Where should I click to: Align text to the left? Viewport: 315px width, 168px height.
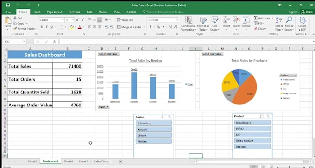pos(89,27)
